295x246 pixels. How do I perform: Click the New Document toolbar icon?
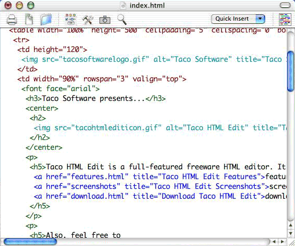pos(29,19)
